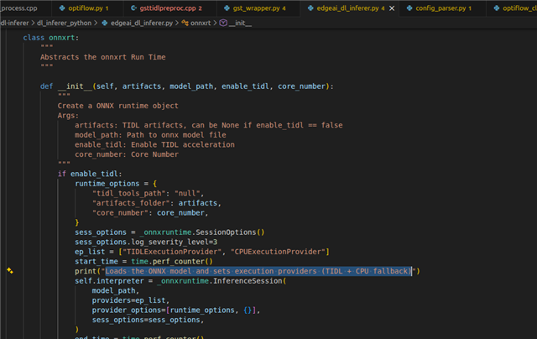Open the gsttidlpreproc.cpp tab
Screen dimensions: 537x339
(x=170, y=8)
